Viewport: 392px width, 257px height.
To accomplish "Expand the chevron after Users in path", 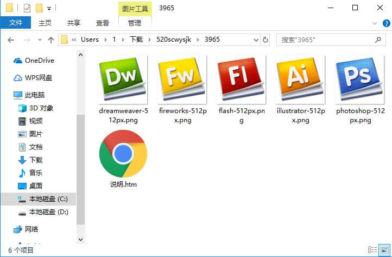I will [x=105, y=40].
